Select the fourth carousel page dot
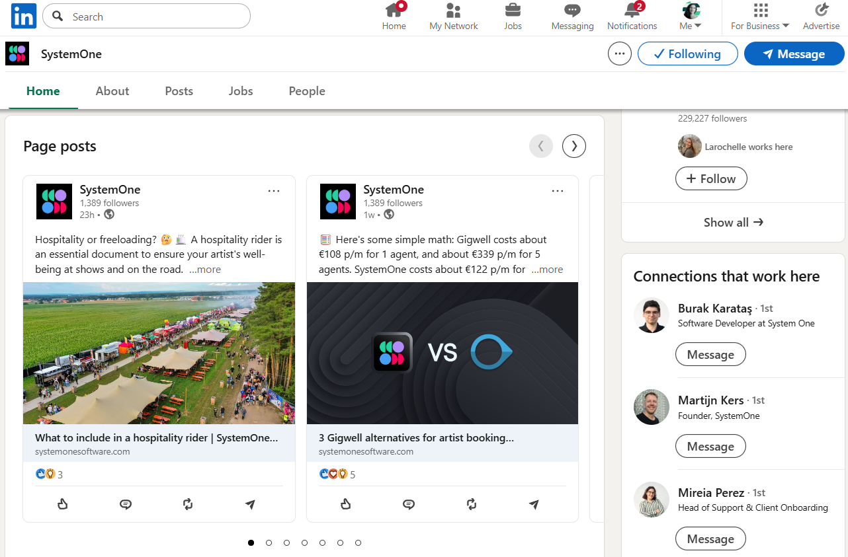 (304, 542)
